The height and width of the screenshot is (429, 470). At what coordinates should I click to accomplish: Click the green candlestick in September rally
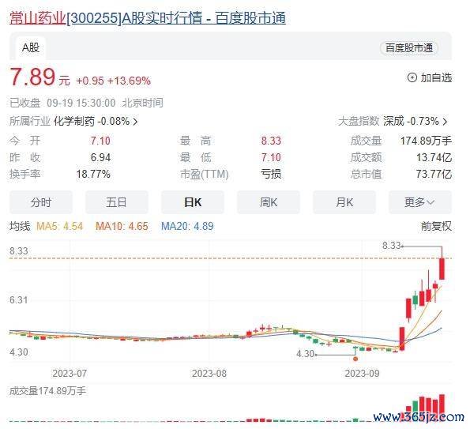point(415,299)
